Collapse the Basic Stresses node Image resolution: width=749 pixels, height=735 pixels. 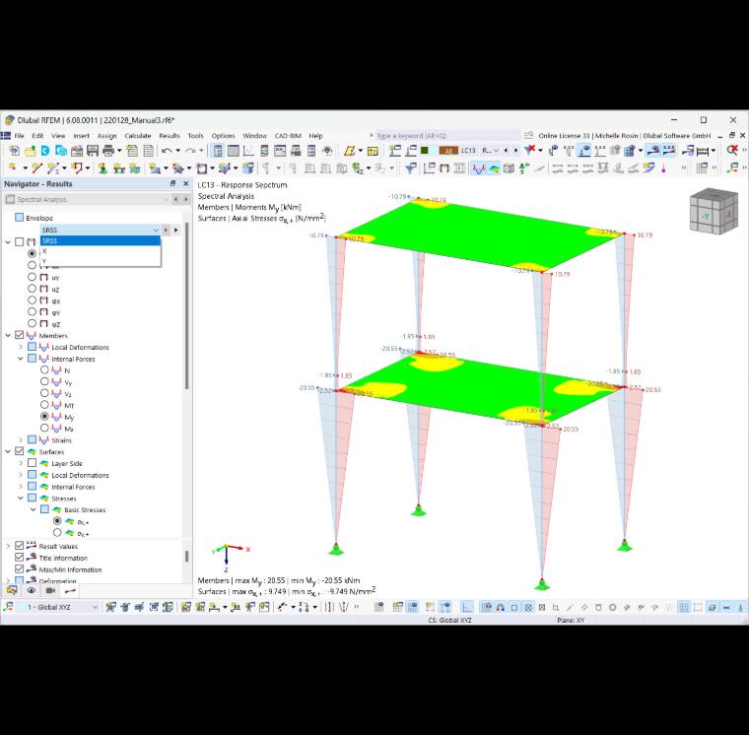click(x=33, y=509)
